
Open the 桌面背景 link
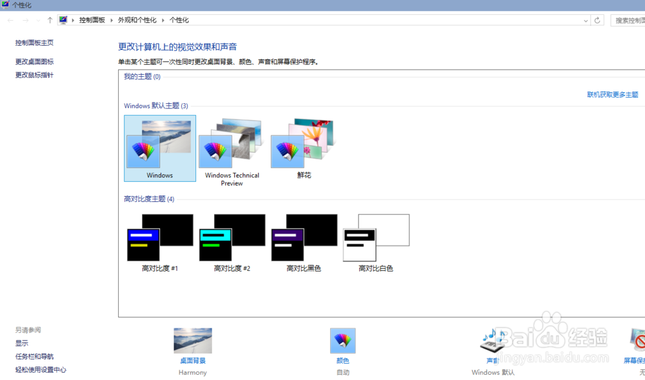pyautogui.click(x=193, y=361)
